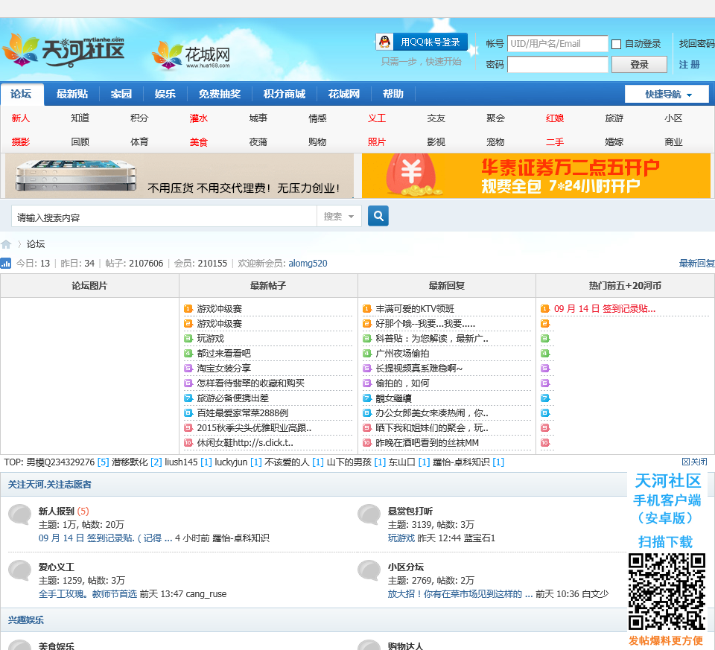The width and height of the screenshot is (715, 650).
Task: Click rank 10 badge beside 休闲女鞋
Action: 188,442
